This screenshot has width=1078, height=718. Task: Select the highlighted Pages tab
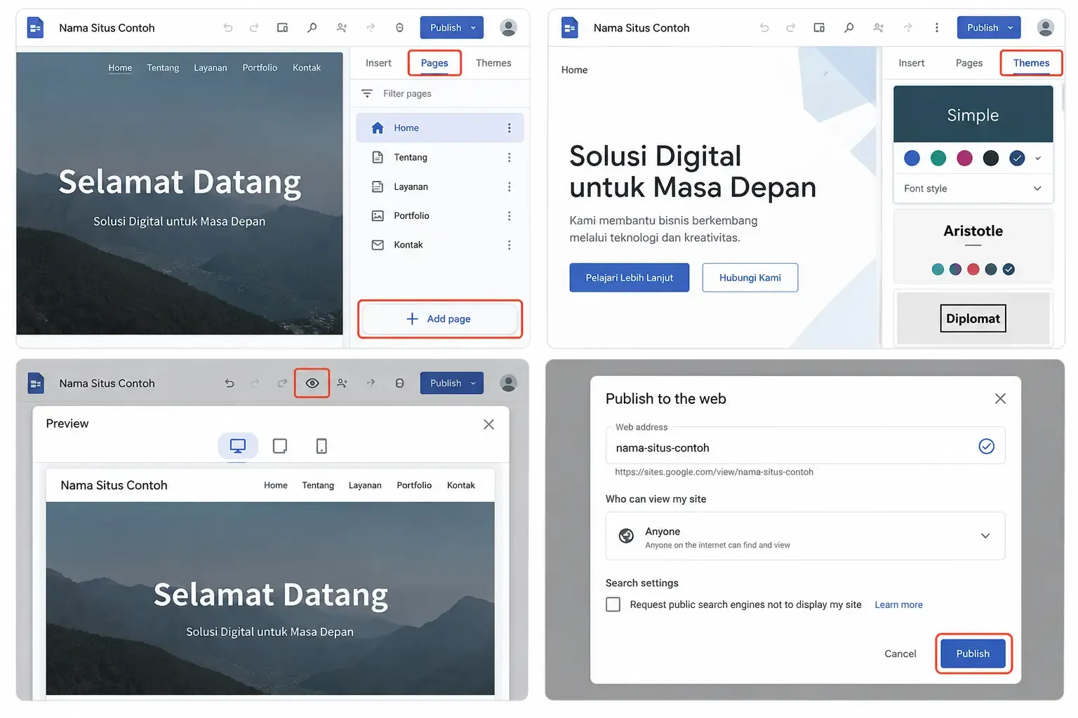click(434, 63)
